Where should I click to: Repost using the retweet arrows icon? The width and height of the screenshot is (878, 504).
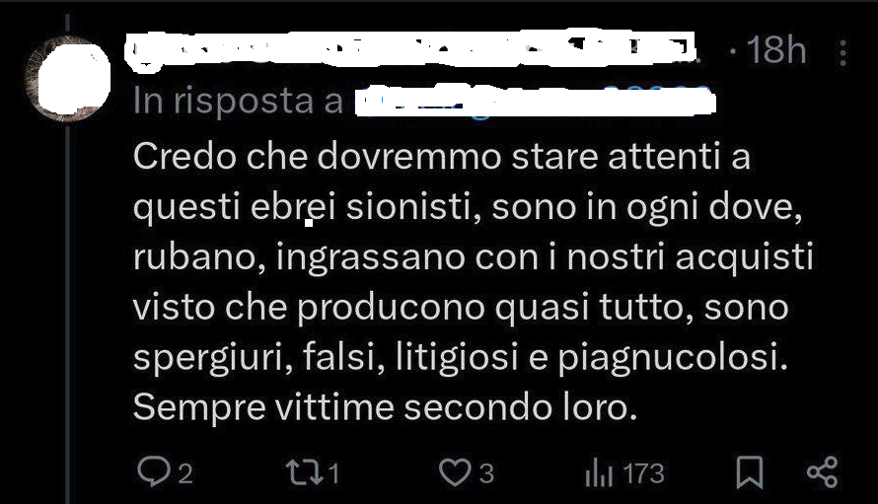(x=304, y=472)
